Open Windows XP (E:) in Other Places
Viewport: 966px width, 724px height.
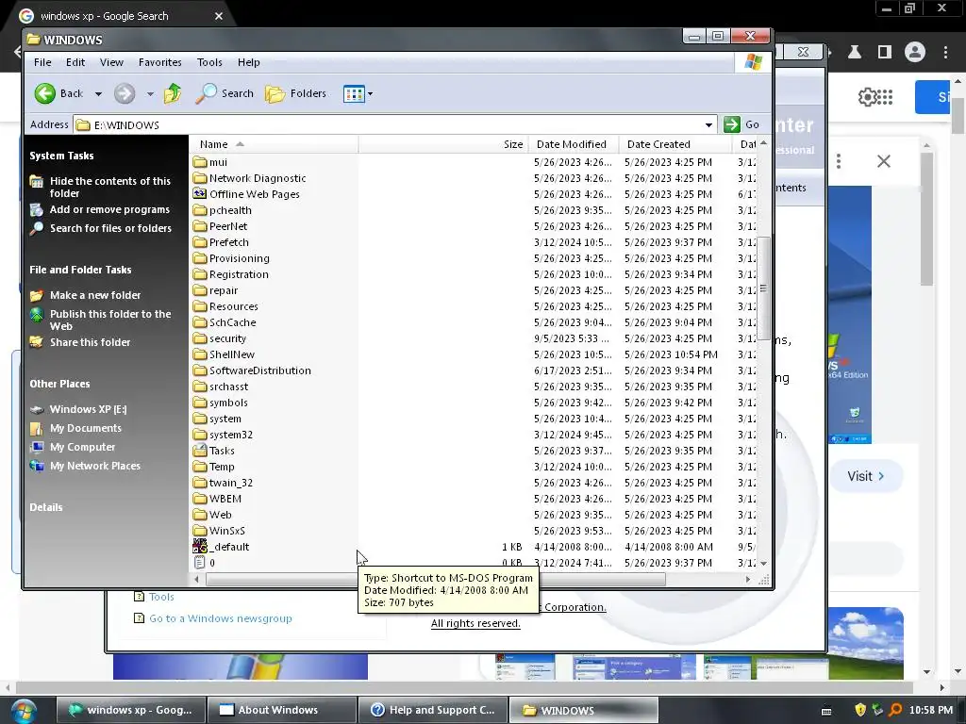(88, 409)
